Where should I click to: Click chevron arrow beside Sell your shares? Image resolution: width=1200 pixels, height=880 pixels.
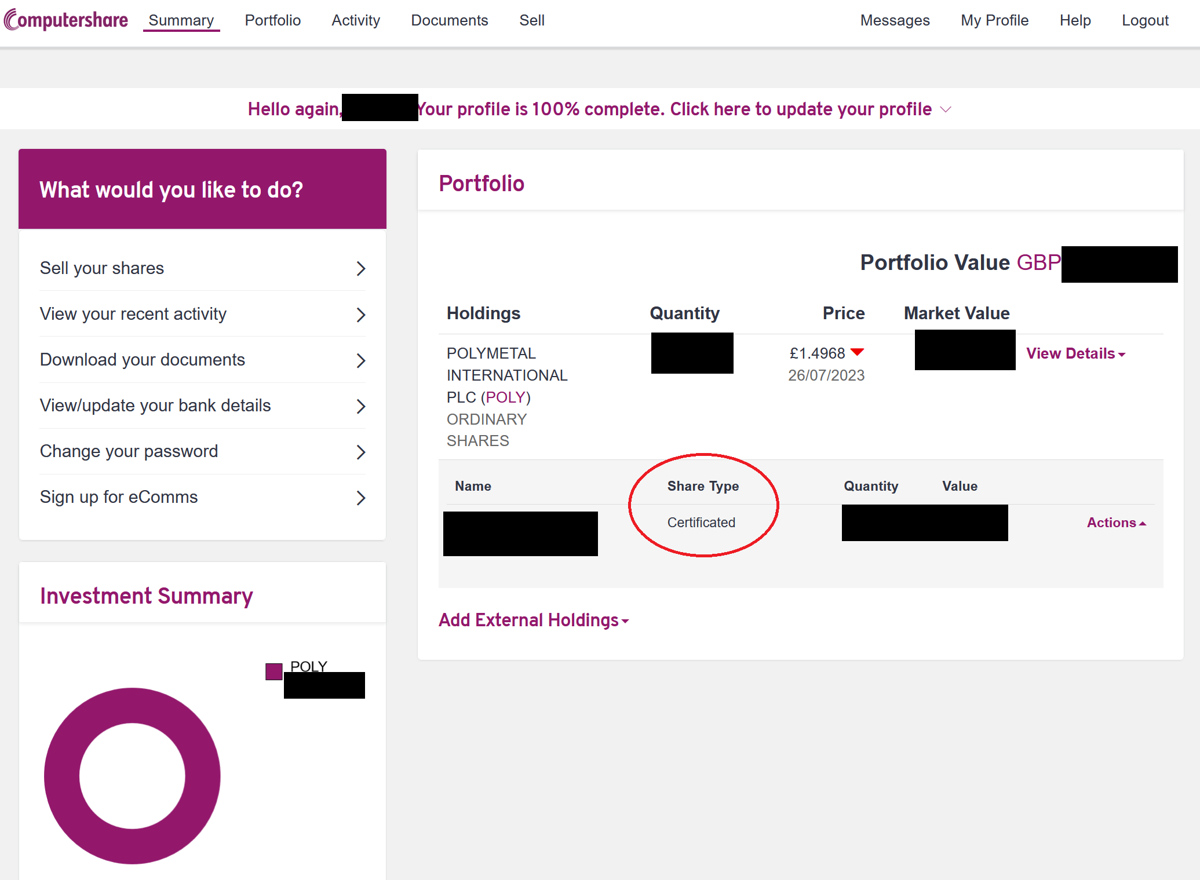[x=360, y=268]
